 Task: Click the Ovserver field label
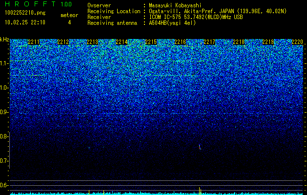99,5
